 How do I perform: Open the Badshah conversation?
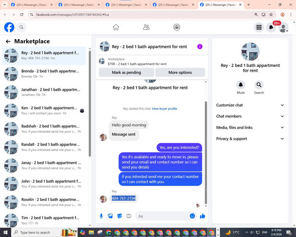tap(44, 129)
